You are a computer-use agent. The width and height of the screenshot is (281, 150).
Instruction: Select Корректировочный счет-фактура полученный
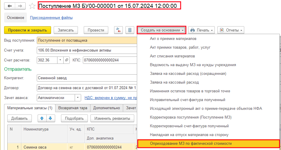click(x=208, y=126)
